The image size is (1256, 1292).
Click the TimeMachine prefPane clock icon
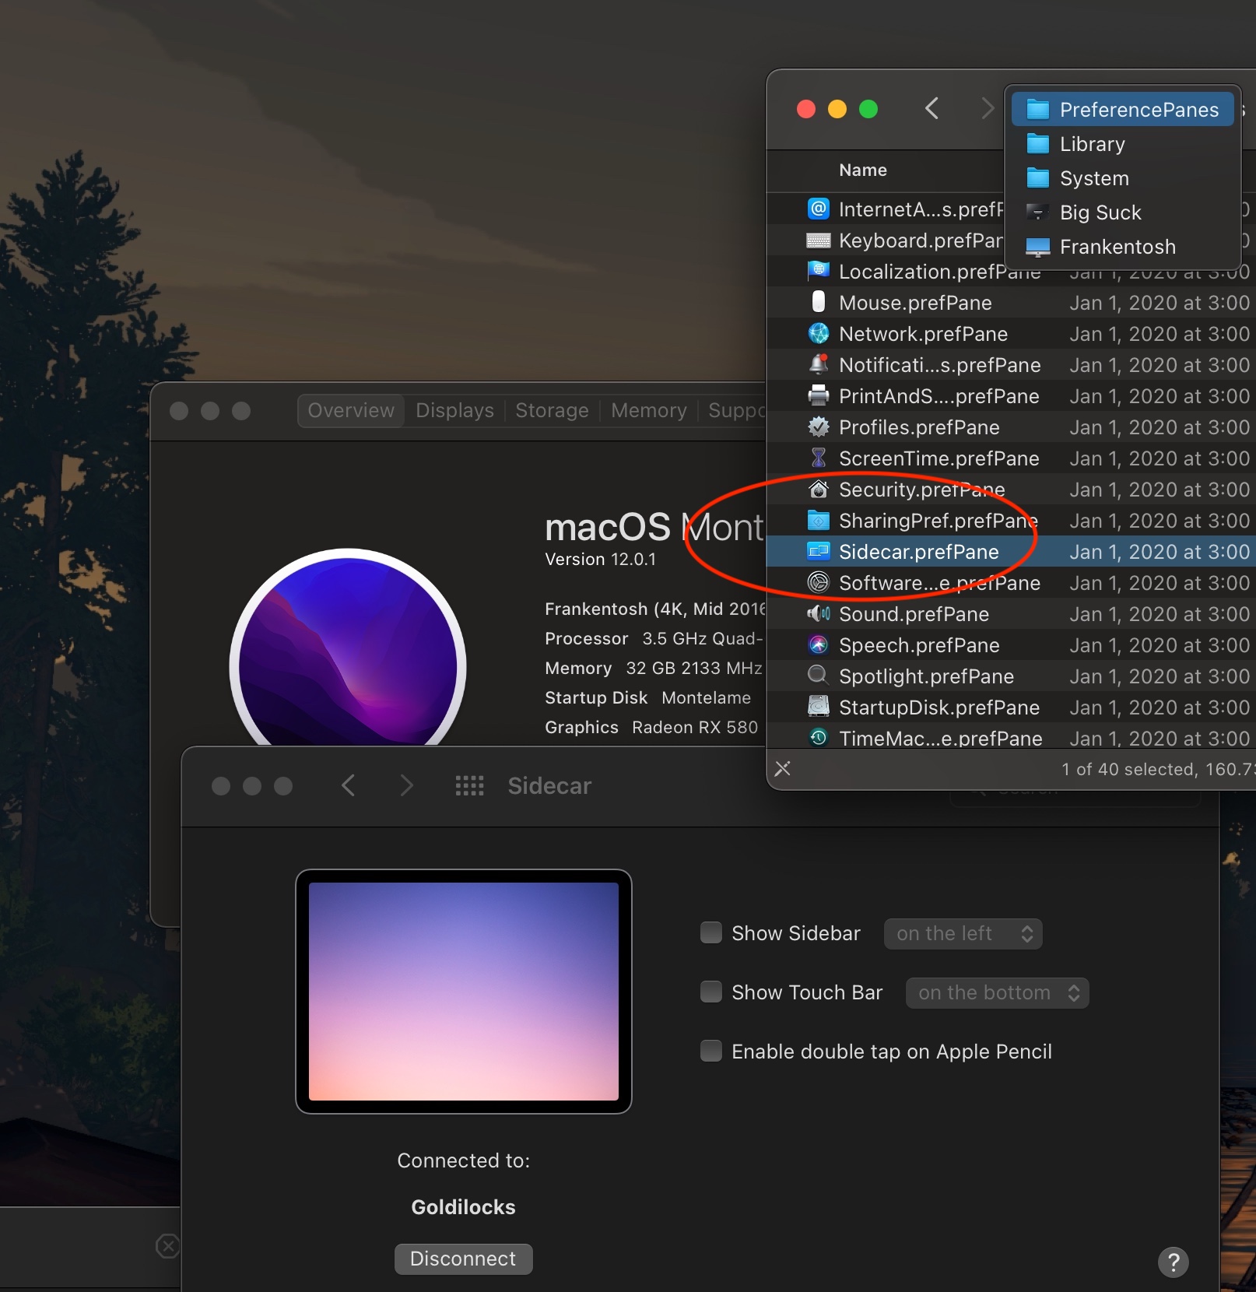click(818, 737)
